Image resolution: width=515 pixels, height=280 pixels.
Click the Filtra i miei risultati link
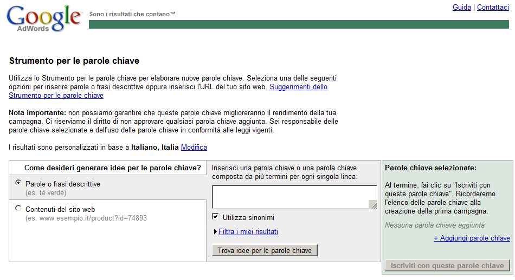pos(248,231)
